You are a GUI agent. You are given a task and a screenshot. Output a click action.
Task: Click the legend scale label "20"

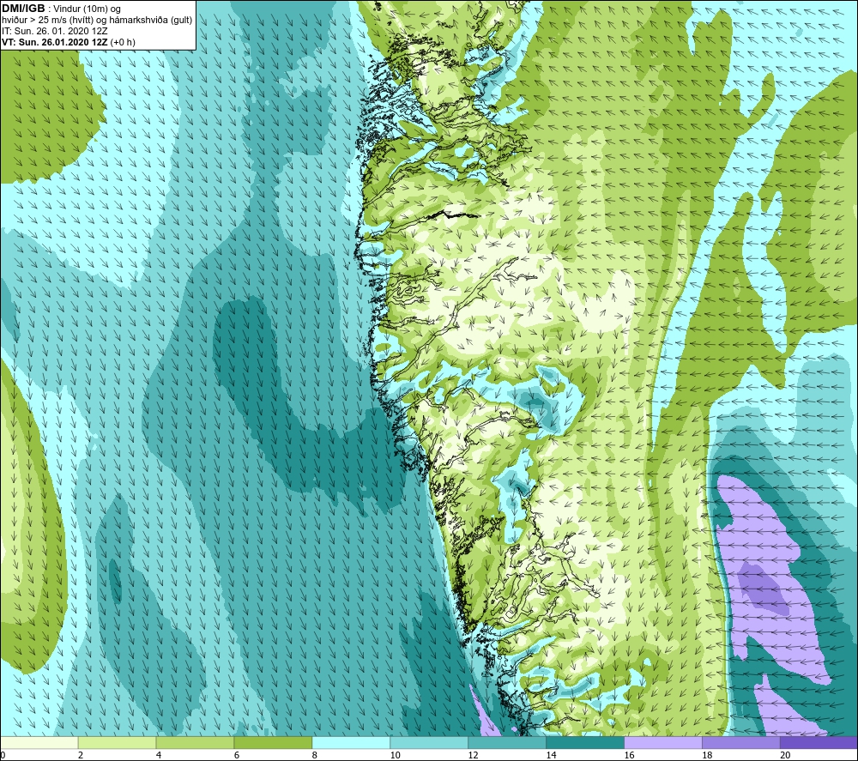tap(785, 756)
